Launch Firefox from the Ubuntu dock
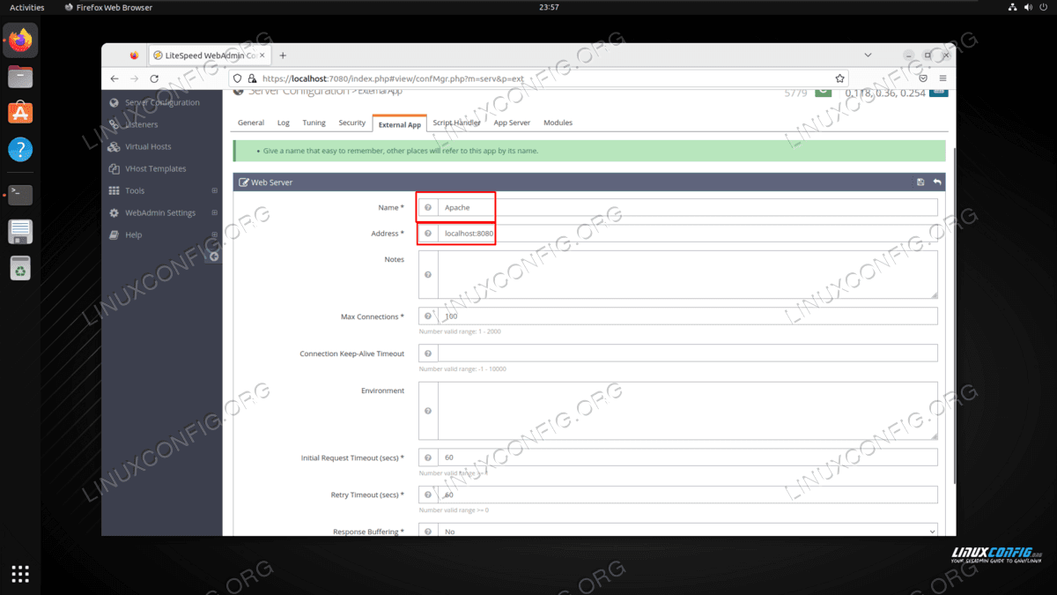The image size is (1057, 595). click(x=20, y=41)
